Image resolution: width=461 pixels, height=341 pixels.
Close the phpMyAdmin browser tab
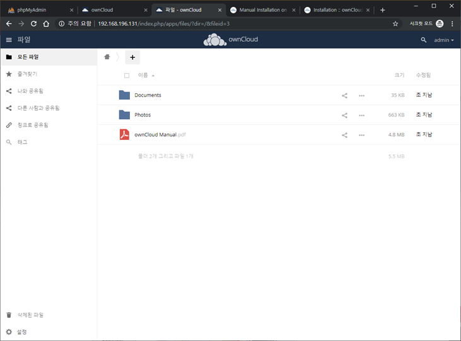pos(71,10)
